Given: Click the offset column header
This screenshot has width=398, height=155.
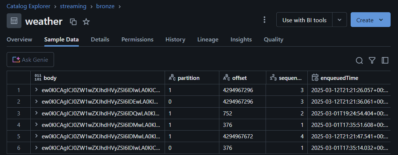Looking at the screenshot, I should 243,78.
